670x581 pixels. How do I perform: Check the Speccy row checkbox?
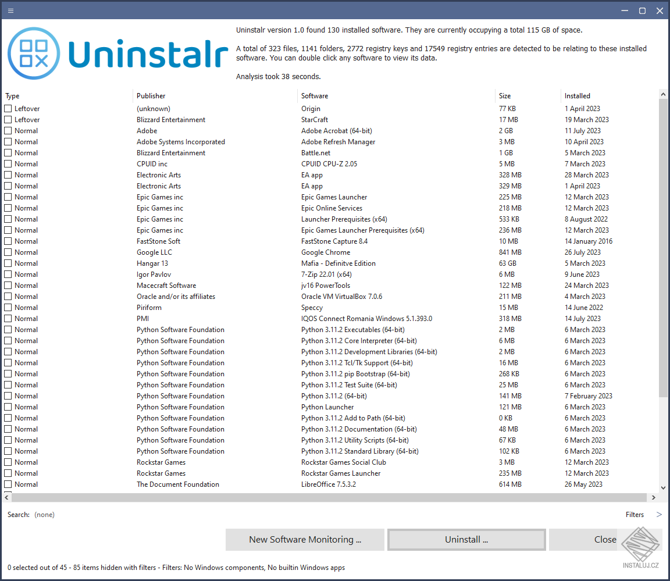(x=8, y=308)
